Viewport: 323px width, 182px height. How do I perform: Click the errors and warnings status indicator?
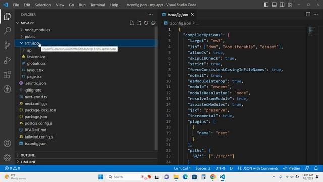pyautogui.click(x=12, y=168)
